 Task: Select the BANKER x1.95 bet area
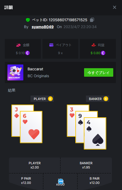point(86,165)
